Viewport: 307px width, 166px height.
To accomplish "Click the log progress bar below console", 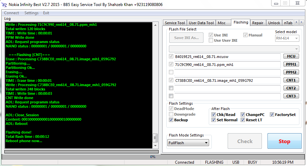I will (x=81, y=151).
